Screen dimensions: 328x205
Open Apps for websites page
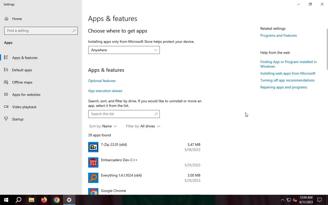(41, 95)
